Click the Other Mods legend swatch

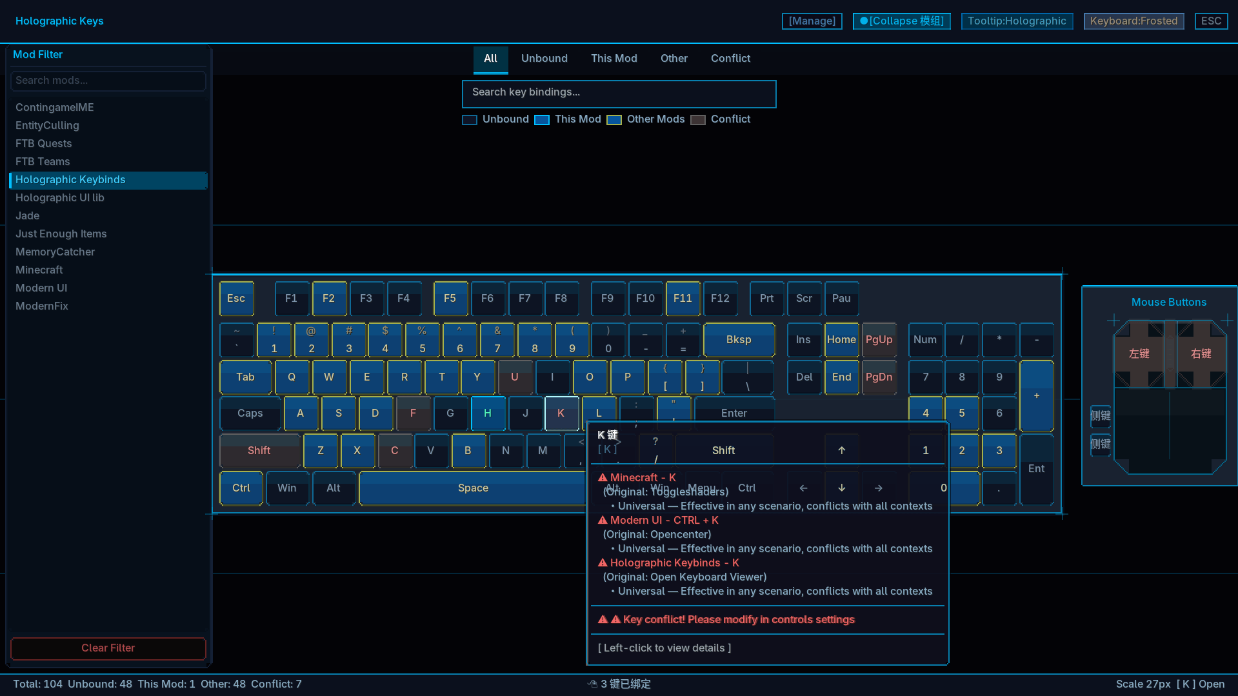point(614,120)
